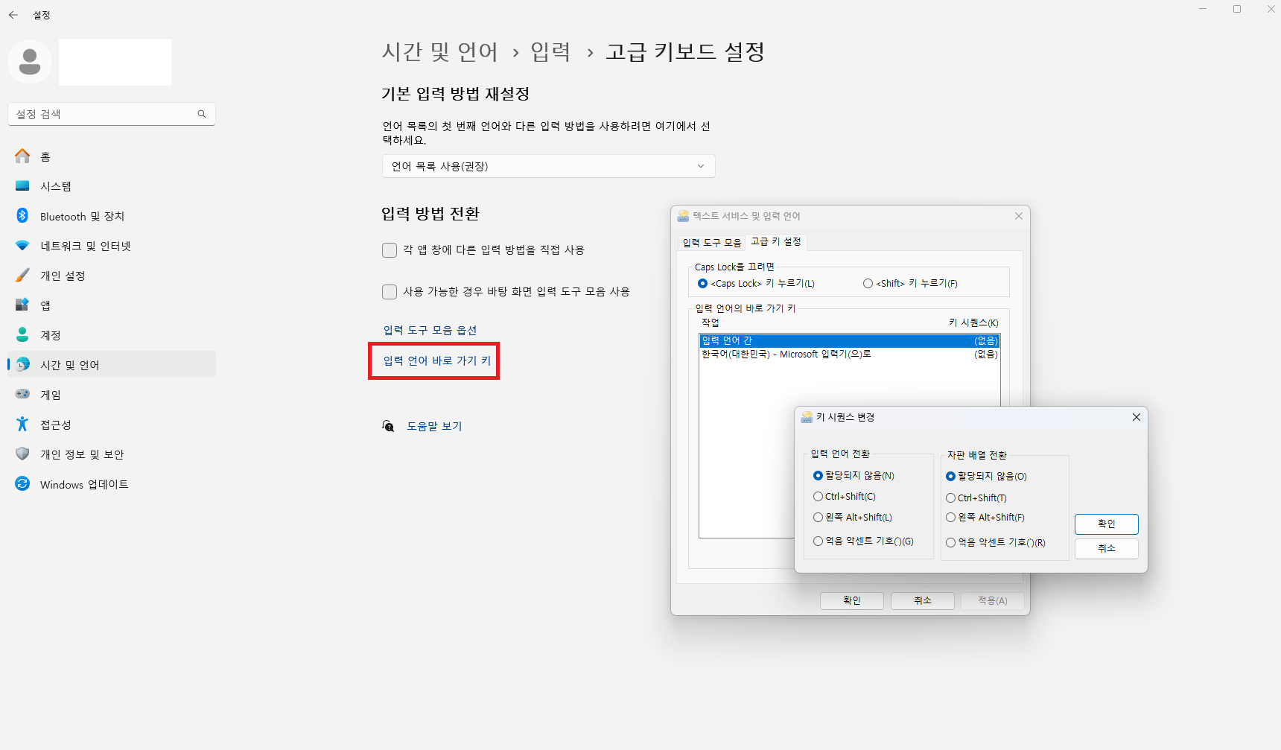Click 취소 in 키 시퀀스 변경 dialog
This screenshot has height=750, width=1281.
(1106, 549)
